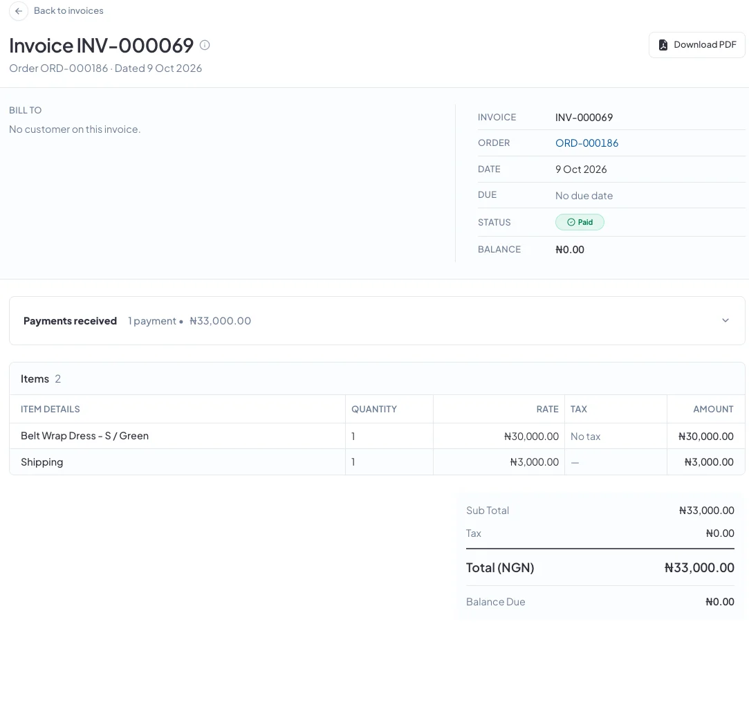Select the 1 payment summary text
This screenshot has height=714, width=749.
click(152, 321)
